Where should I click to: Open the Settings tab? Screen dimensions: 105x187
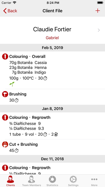pyautogui.click(x=73, y=181)
